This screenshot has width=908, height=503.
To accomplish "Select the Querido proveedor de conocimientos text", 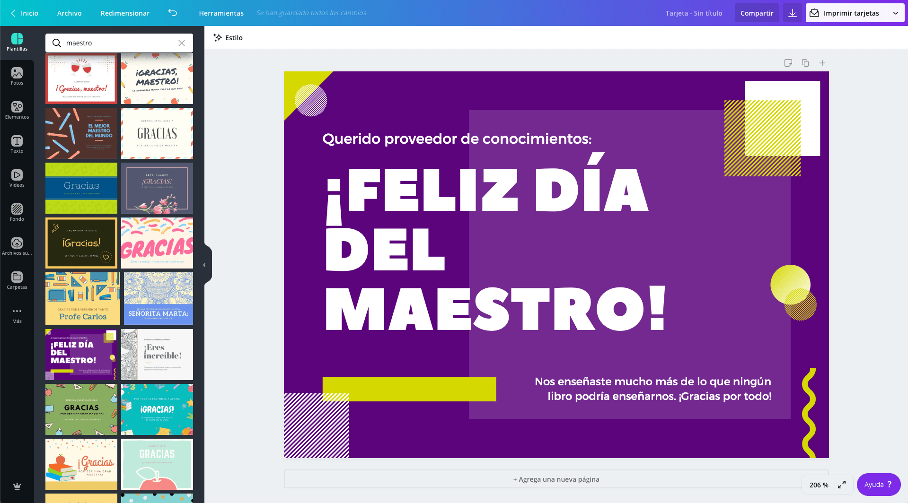I will click(x=457, y=139).
